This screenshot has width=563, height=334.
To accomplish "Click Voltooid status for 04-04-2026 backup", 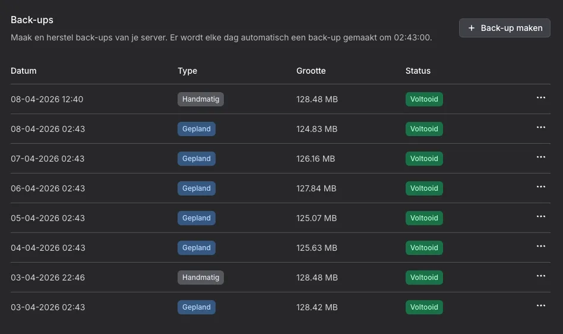I will pyautogui.click(x=424, y=248).
